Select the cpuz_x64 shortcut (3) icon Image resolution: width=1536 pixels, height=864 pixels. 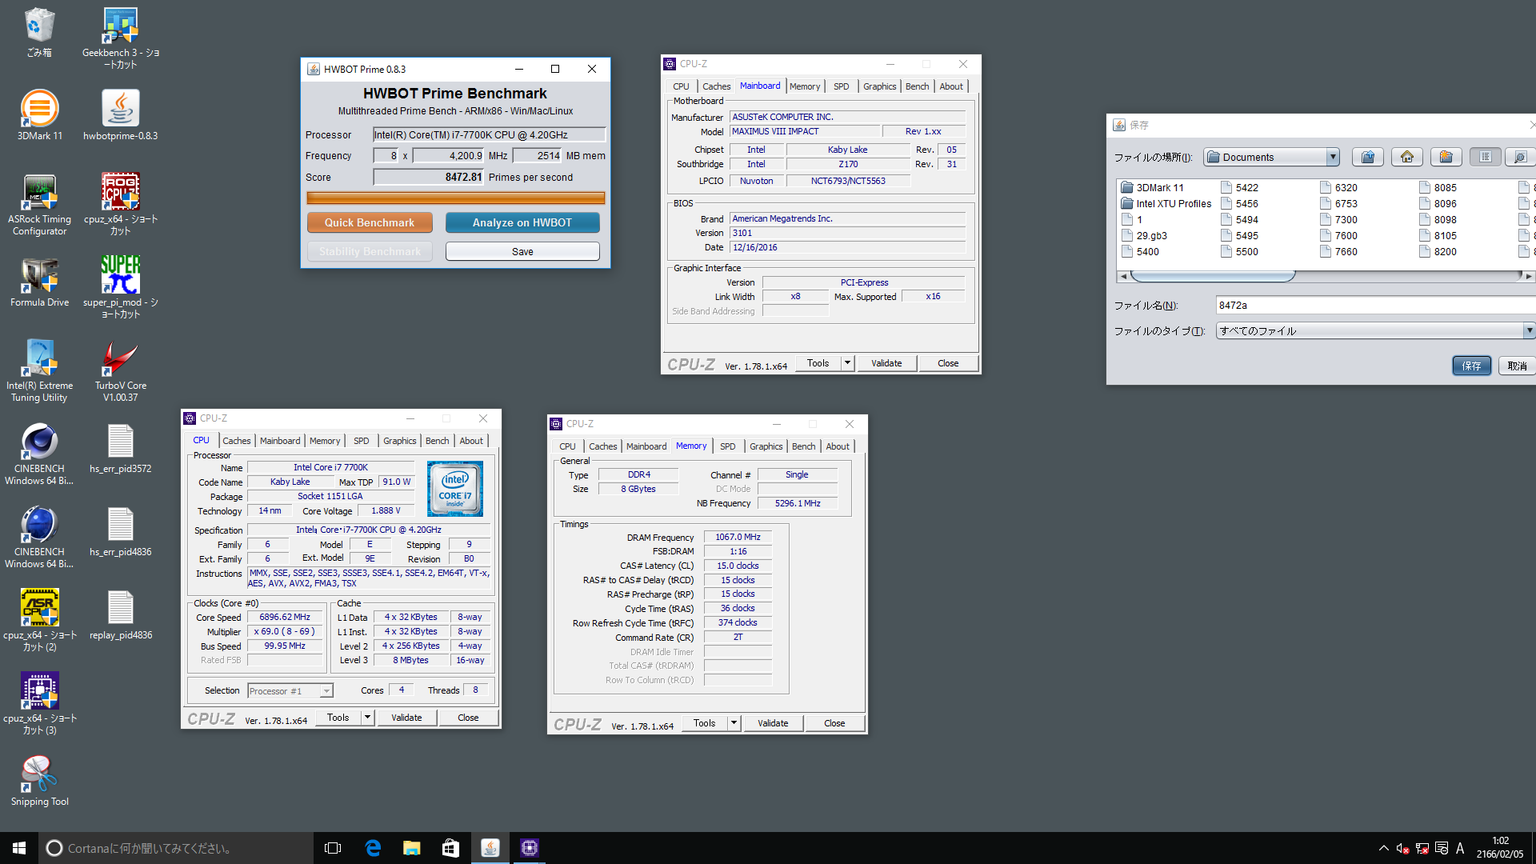click(39, 704)
